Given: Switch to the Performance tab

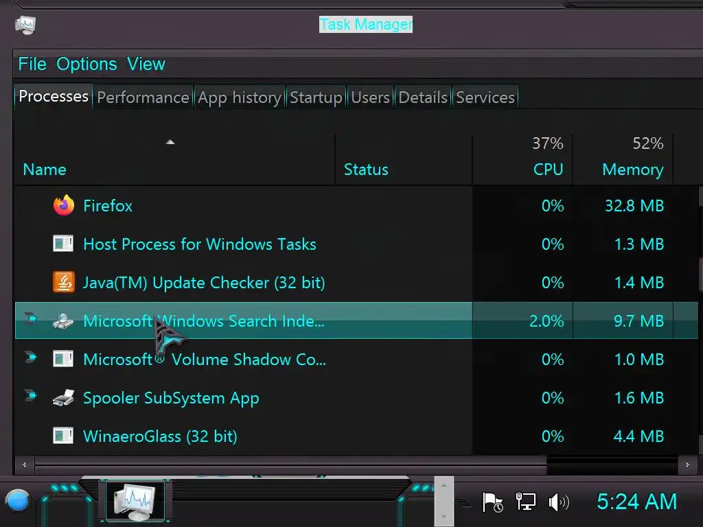Looking at the screenshot, I should click(x=143, y=97).
